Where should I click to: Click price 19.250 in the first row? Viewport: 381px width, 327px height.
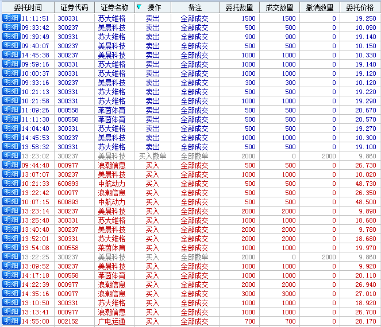[x=365, y=18]
